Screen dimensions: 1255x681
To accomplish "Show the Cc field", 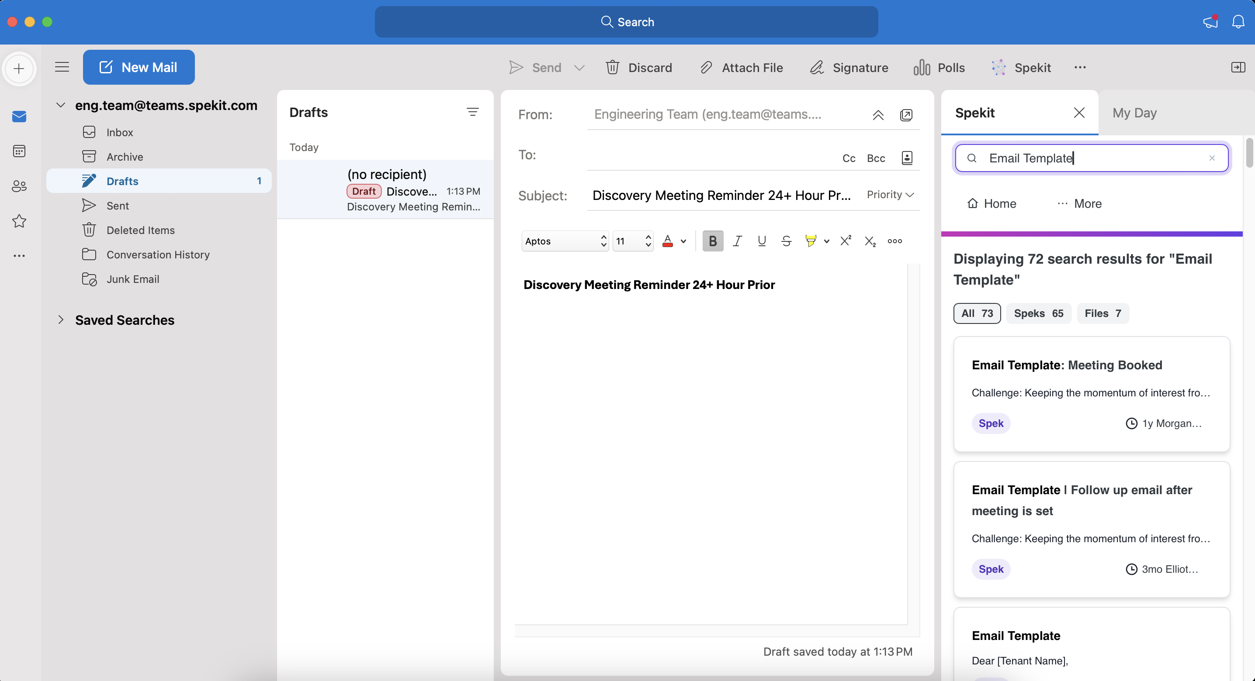I will point(849,158).
